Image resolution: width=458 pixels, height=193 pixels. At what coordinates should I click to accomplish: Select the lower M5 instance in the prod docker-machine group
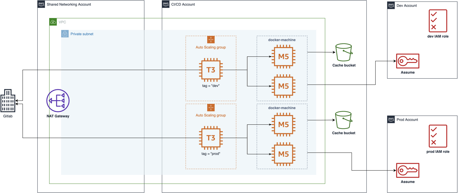point(283,154)
